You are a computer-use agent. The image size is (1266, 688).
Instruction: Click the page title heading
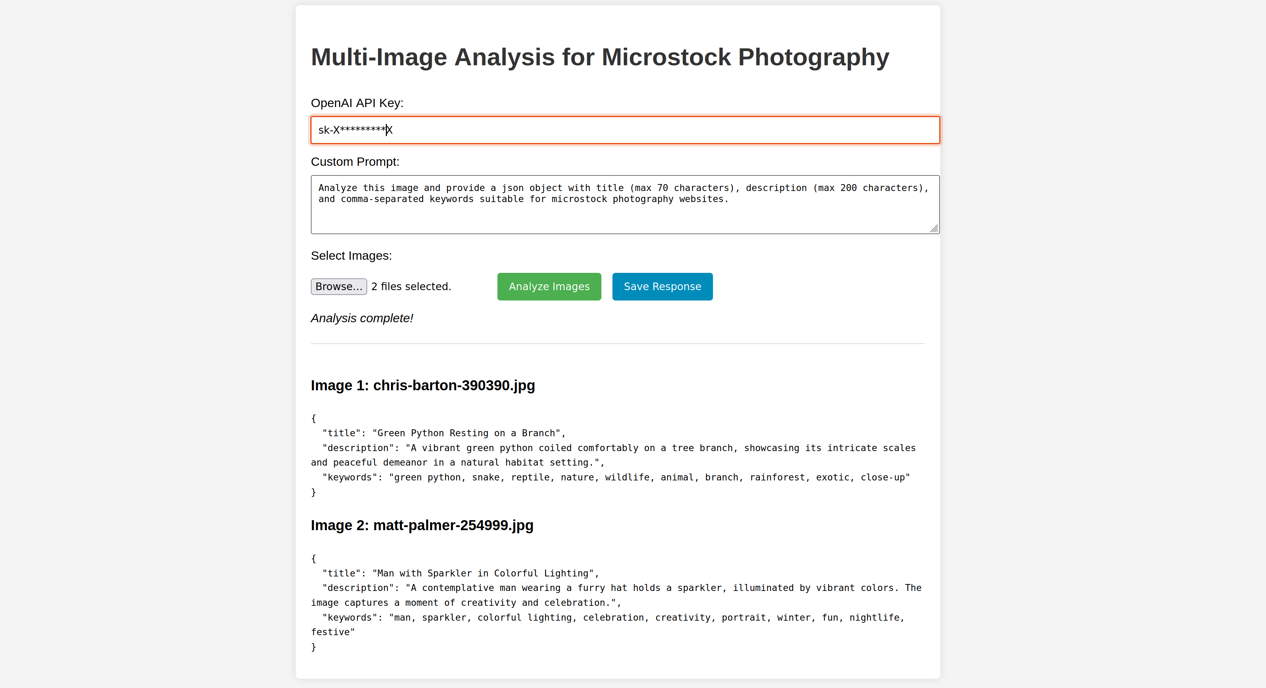[x=600, y=57]
